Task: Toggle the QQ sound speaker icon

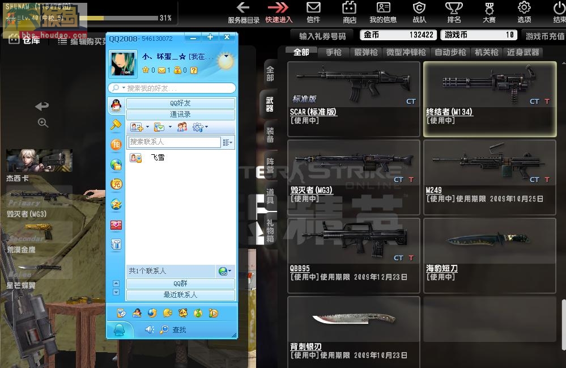Action: pos(150,329)
